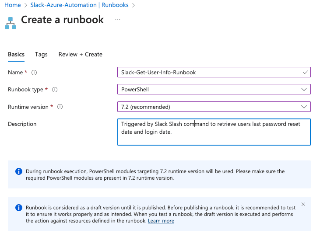Image resolution: width=327 pixels, height=240 pixels.
Task: Click the Runbook type label
Action: tap(25, 90)
